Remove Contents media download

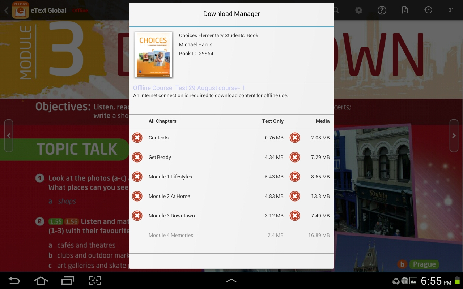click(295, 138)
